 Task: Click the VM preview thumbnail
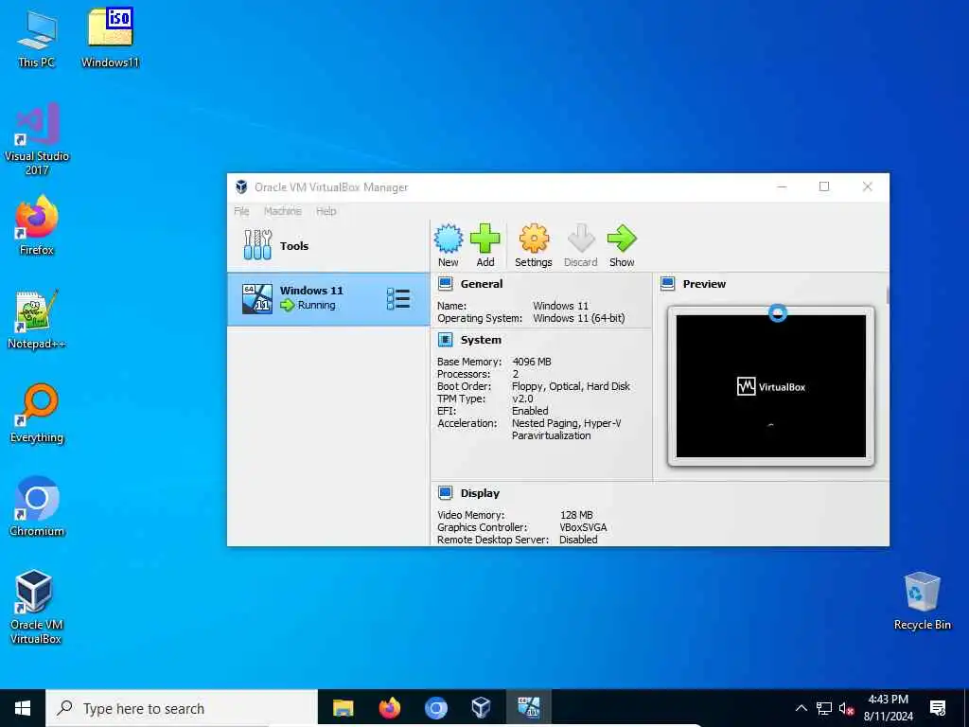770,386
